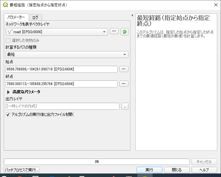Click the 閉じる button
221x177 pixels.
click(177, 170)
